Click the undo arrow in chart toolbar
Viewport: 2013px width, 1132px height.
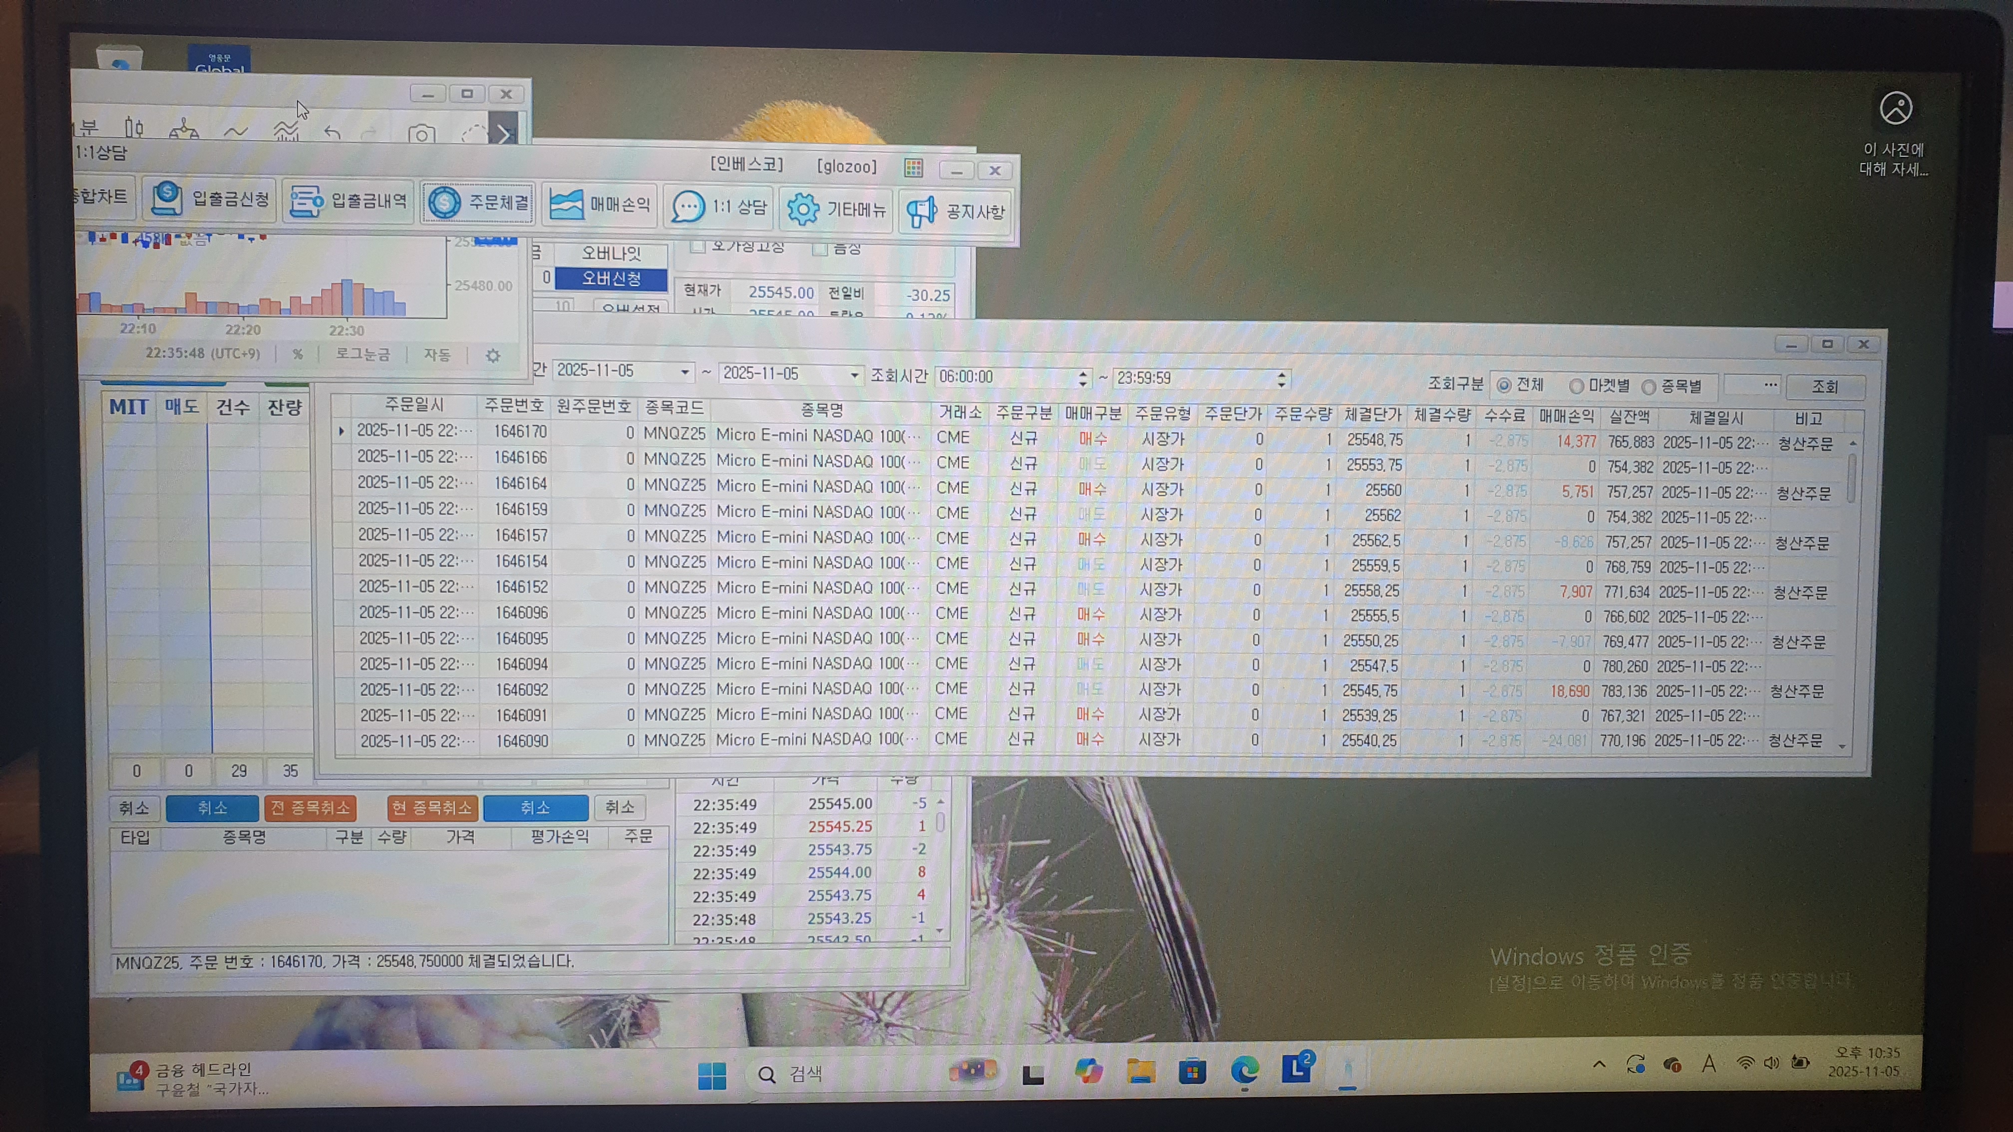(x=332, y=133)
